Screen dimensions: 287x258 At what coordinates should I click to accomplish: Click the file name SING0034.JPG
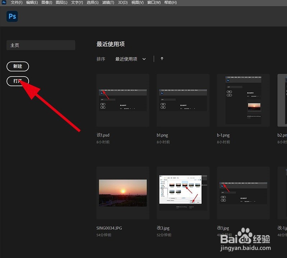(x=109, y=228)
